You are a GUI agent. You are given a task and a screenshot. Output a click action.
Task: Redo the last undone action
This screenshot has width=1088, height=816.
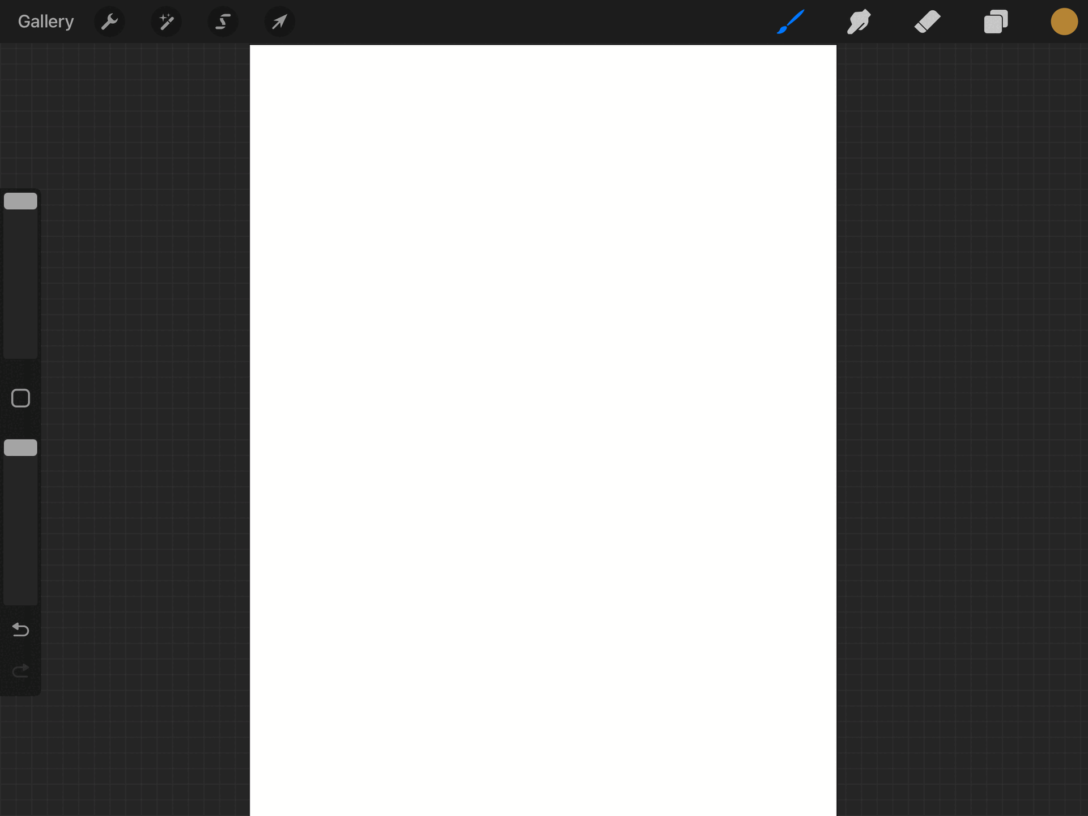(x=20, y=671)
